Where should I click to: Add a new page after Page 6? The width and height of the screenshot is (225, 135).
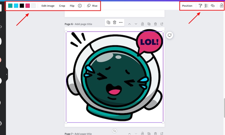coord(162,24)
